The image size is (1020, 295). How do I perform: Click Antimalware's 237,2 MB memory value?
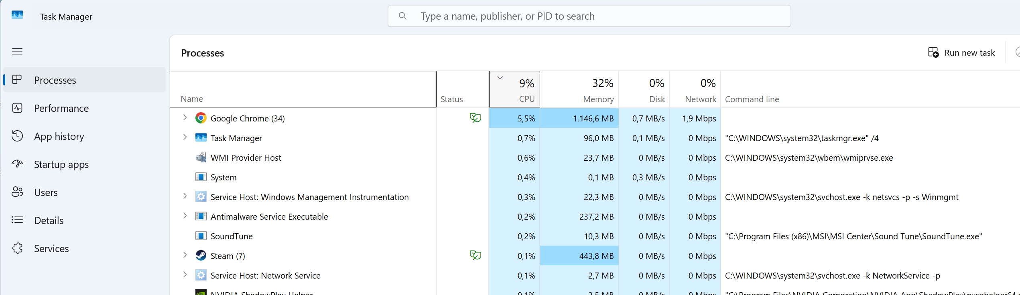596,216
